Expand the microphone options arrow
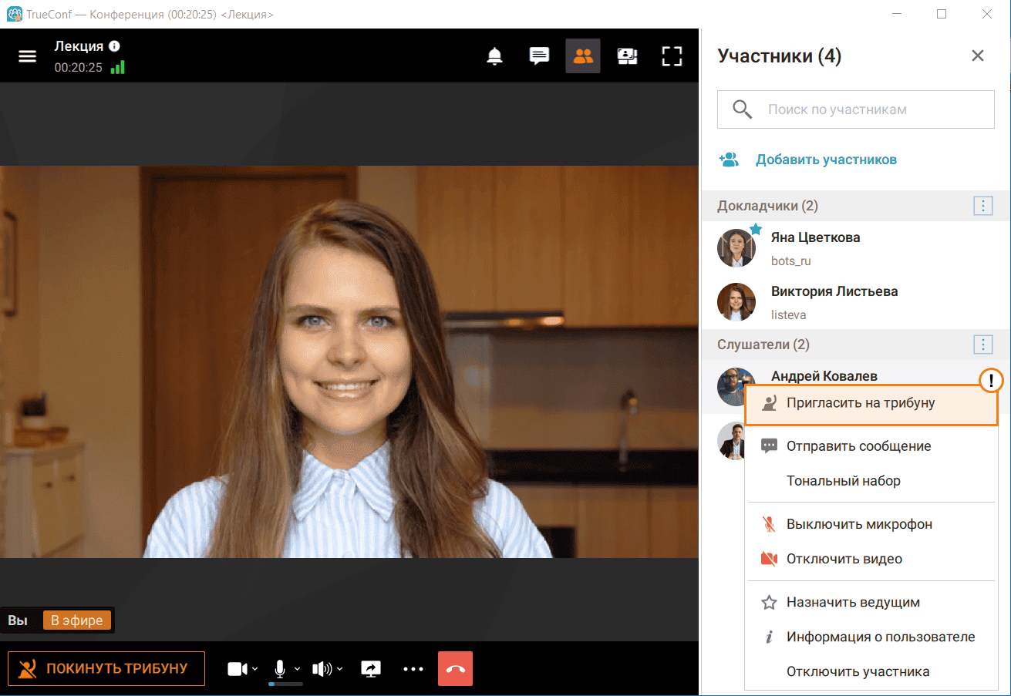Image resolution: width=1011 pixels, height=696 pixels. click(298, 669)
